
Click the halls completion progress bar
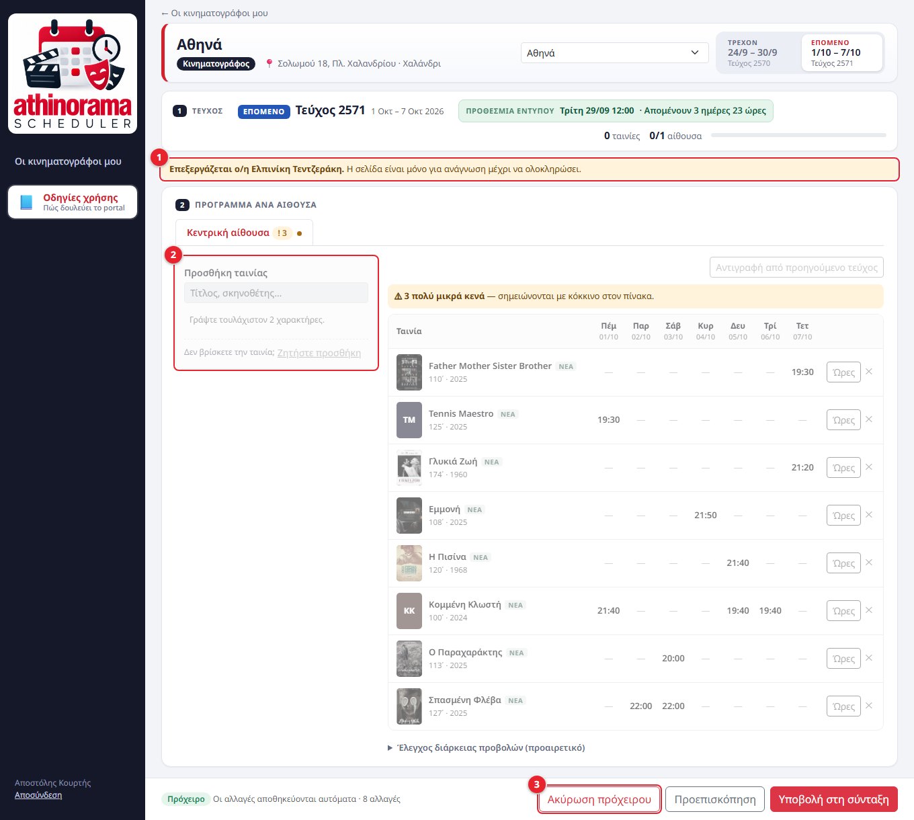pyautogui.click(x=798, y=136)
